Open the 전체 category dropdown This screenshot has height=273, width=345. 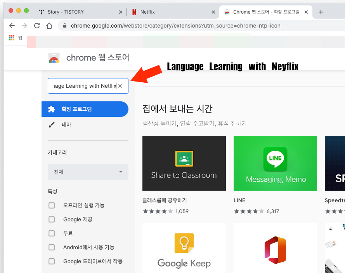pyautogui.click(x=88, y=172)
